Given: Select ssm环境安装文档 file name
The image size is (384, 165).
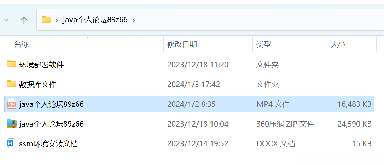Looking at the screenshot, I should click(x=48, y=144).
